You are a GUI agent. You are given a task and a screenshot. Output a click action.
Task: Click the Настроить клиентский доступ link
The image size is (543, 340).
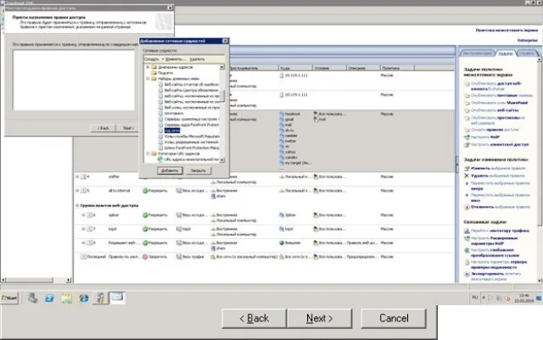(x=500, y=144)
